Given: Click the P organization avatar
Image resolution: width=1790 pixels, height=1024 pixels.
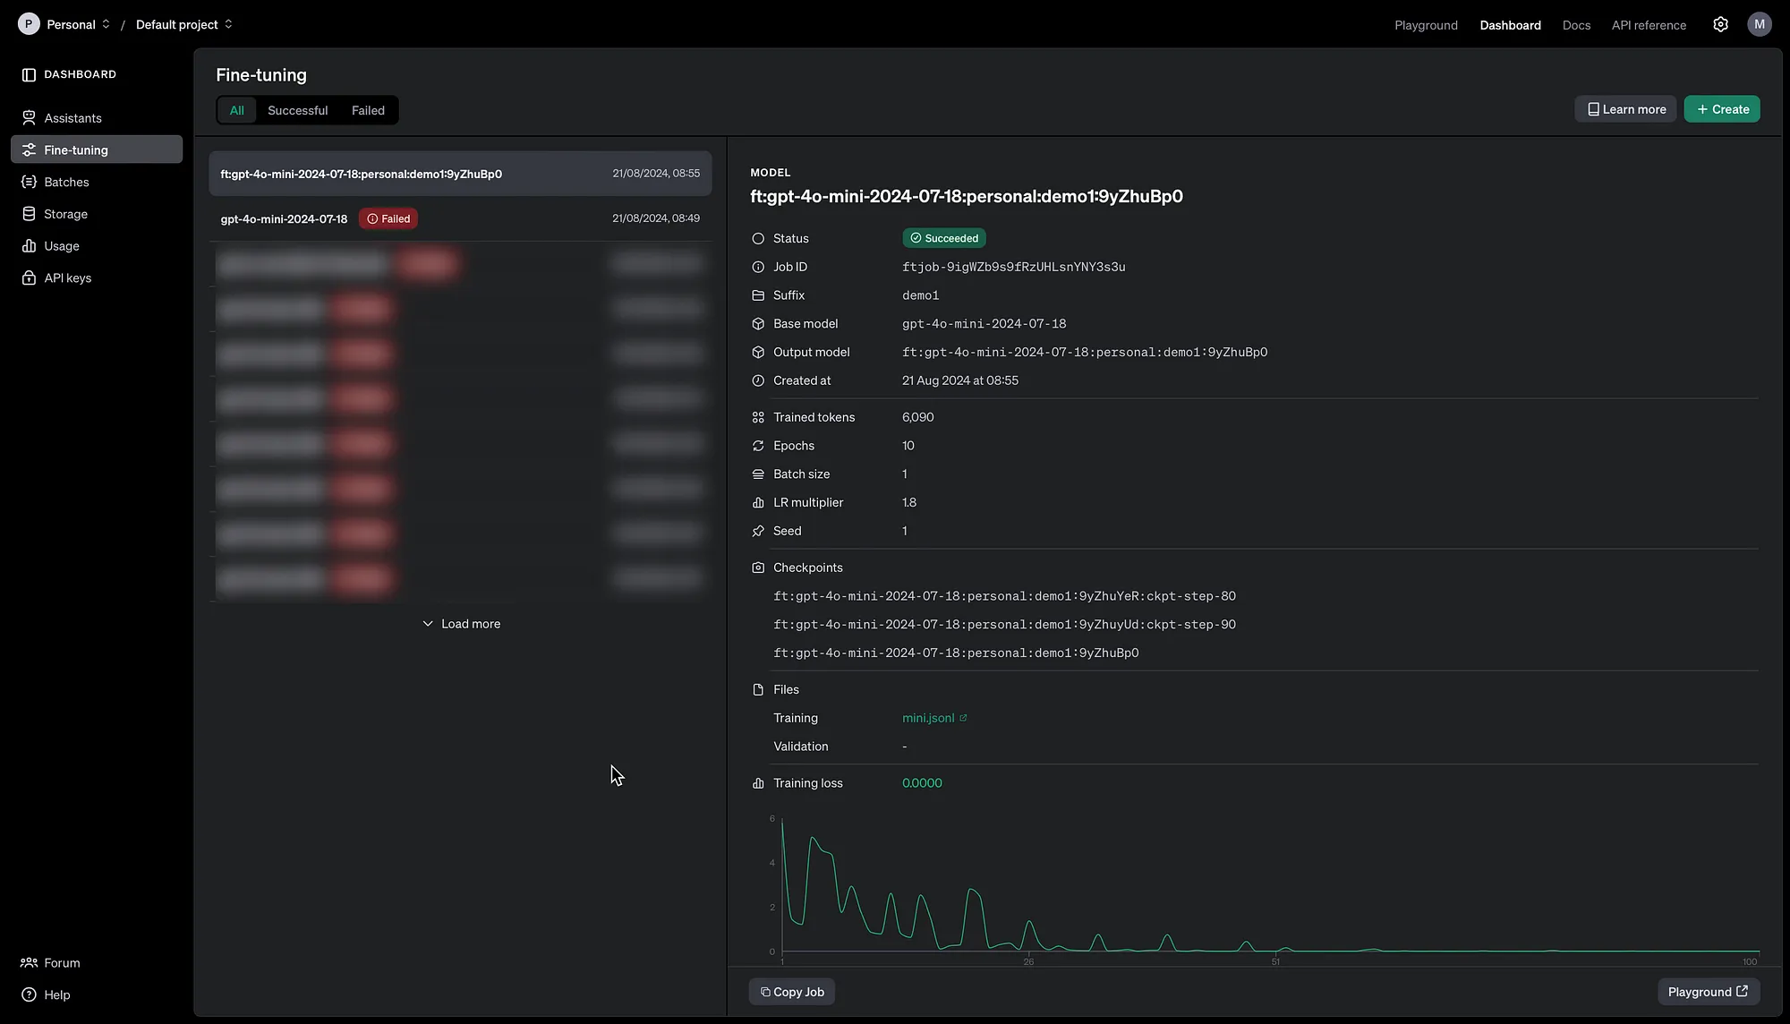Looking at the screenshot, I should click(x=29, y=24).
